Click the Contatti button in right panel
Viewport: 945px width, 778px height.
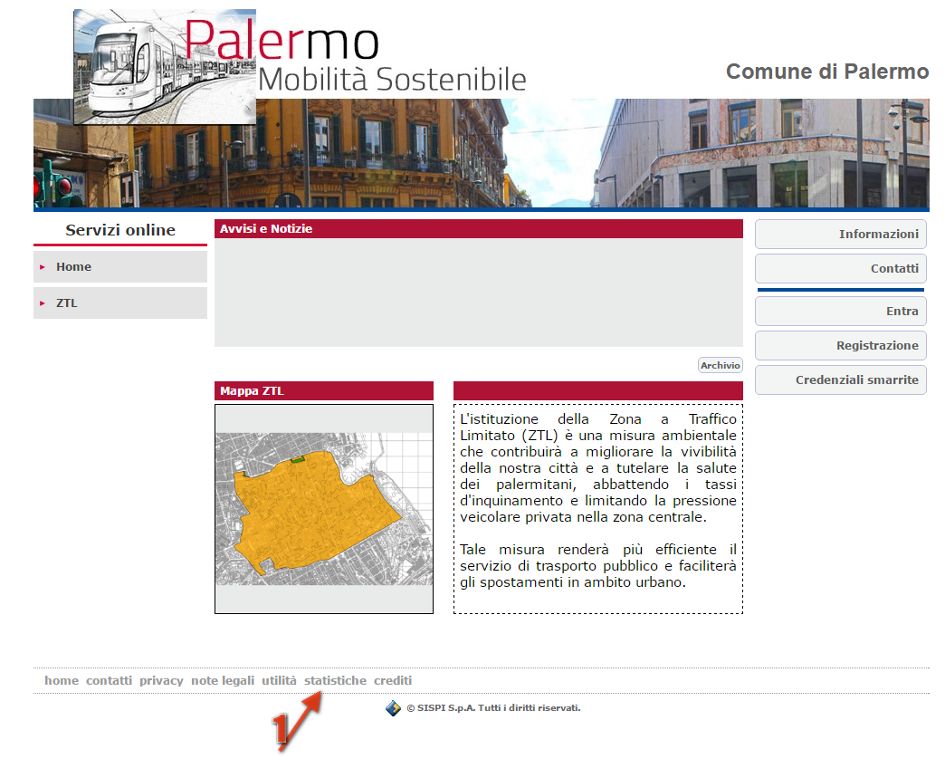click(x=841, y=268)
